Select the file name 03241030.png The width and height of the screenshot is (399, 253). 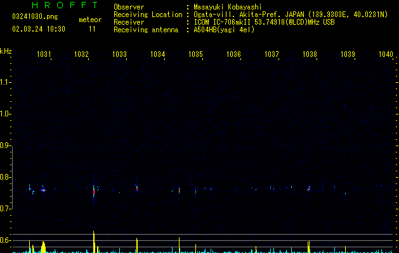click(x=35, y=17)
